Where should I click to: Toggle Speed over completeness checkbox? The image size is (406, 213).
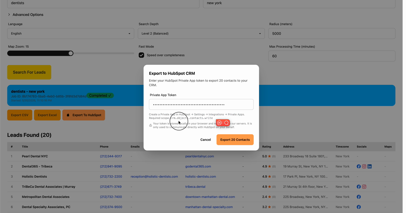(141, 55)
